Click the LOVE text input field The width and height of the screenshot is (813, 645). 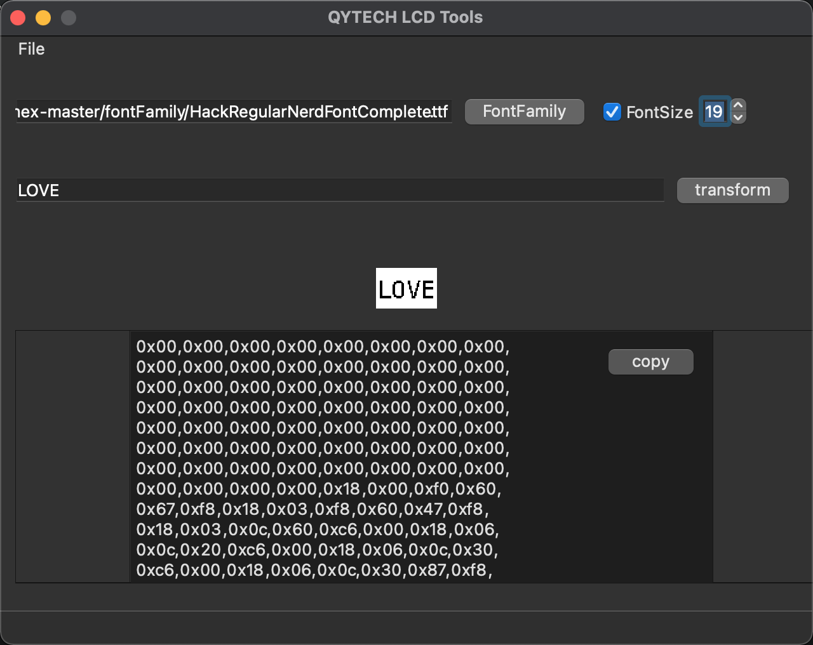[x=340, y=190]
